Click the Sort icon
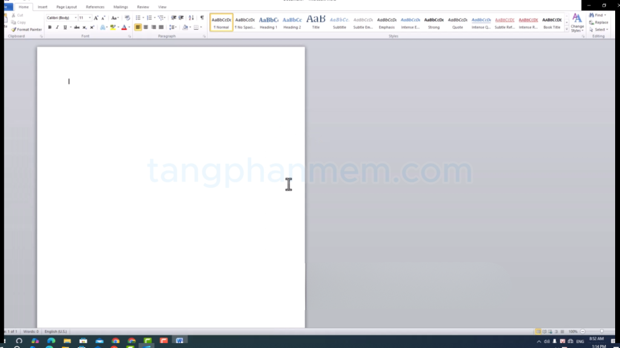Viewport: 620px width, 348px height. click(x=191, y=18)
